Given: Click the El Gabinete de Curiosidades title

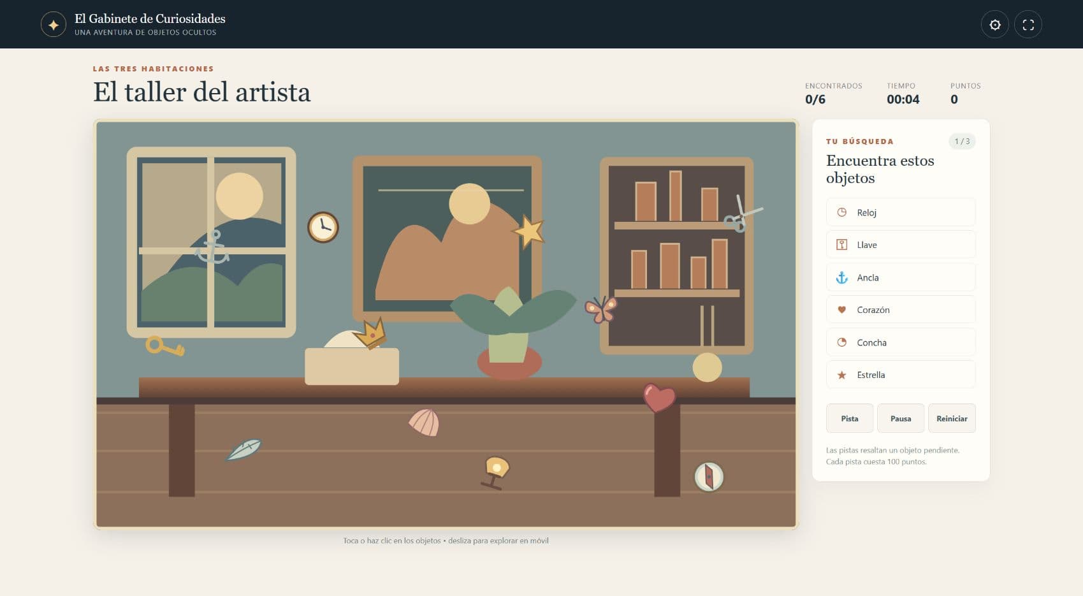Looking at the screenshot, I should [x=150, y=18].
